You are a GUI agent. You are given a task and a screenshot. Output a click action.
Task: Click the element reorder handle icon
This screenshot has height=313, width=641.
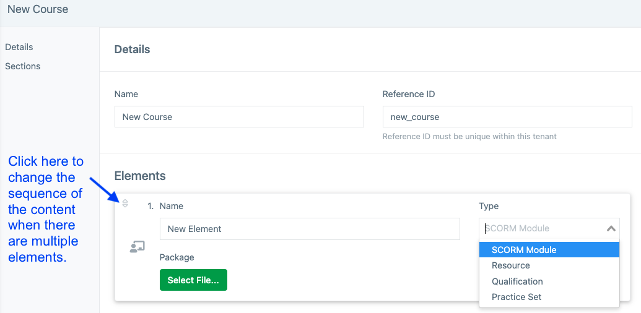125,204
